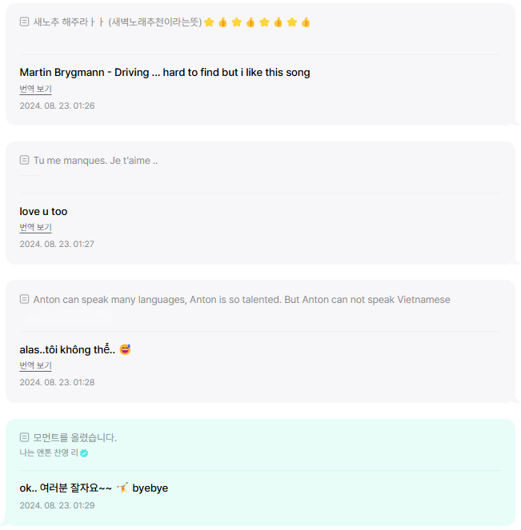
Task: Click the 모먼트를 올렸습니다 moment notice
Action: [x=74, y=438]
